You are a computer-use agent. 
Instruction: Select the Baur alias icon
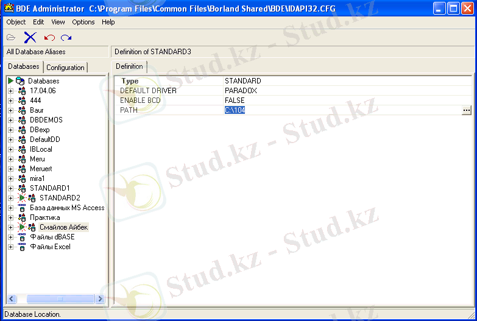(x=22, y=110)
